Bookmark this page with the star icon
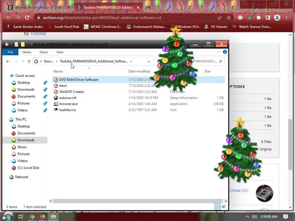 228,18
